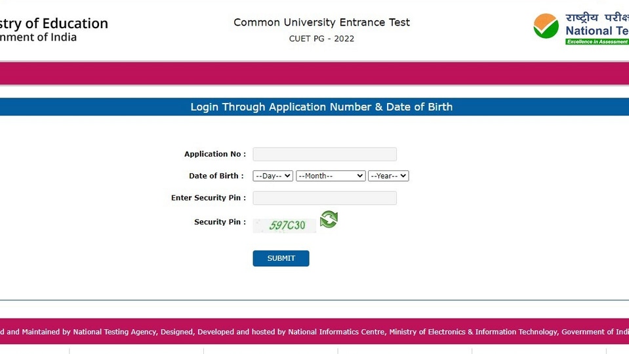Open the Year dropdown

tap(388, 176)
